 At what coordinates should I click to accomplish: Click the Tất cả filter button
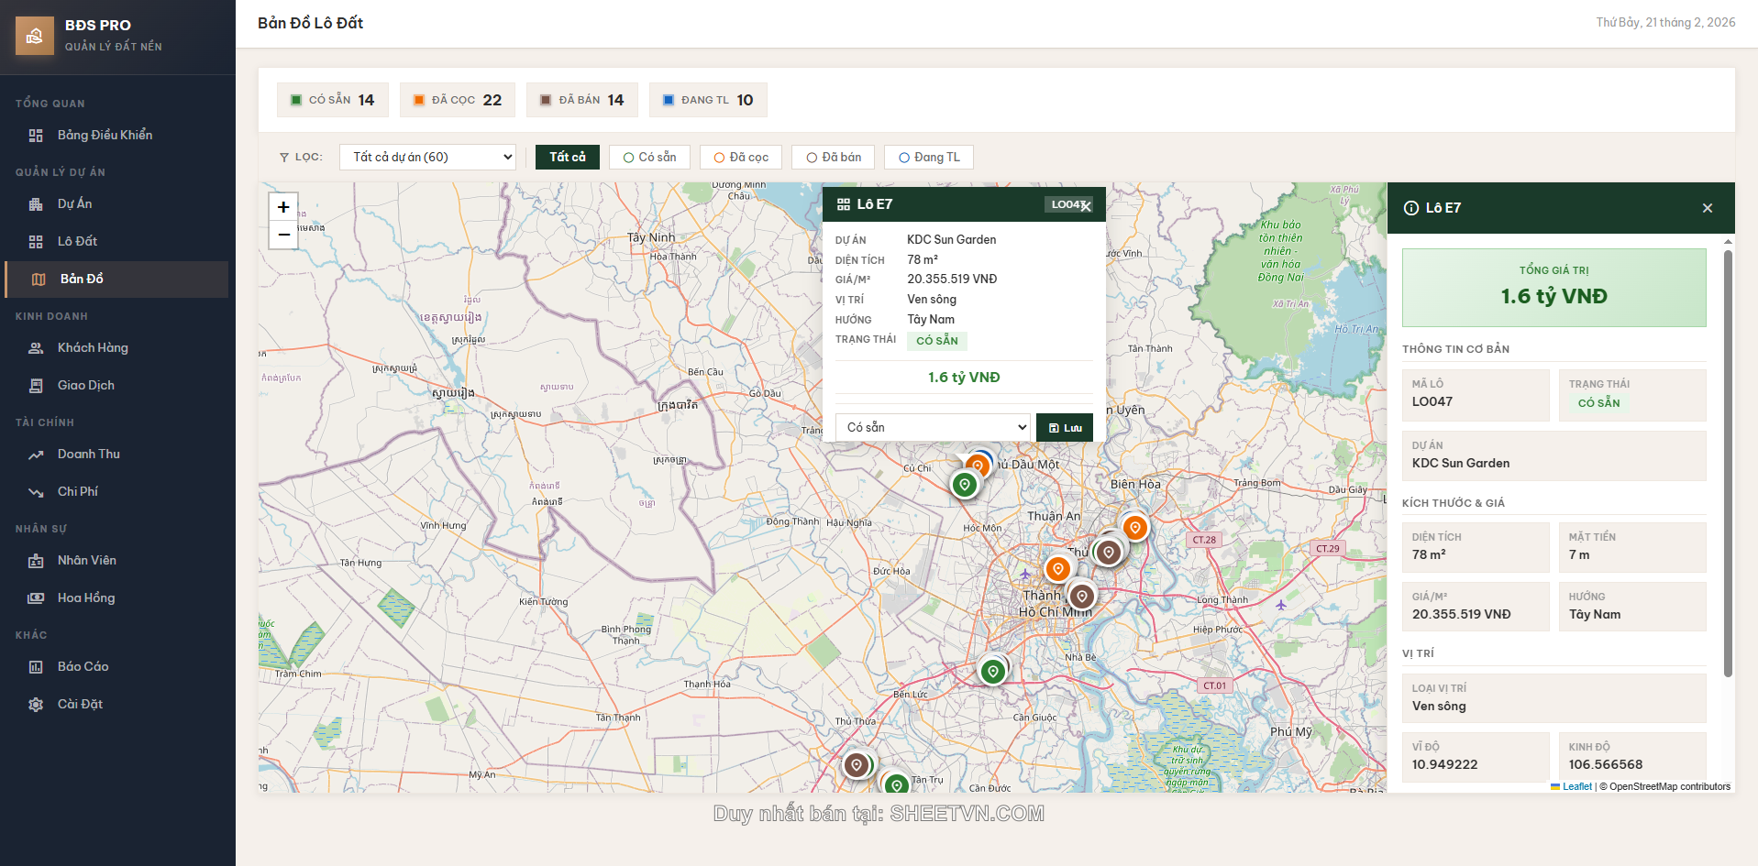(x=567, y=158)
